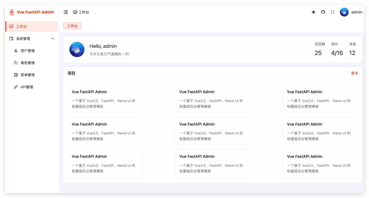The height and width of the screenshot is (198, 369).
Task: Open the 更多 link in the 项目 panel
Action: (355, 73)
